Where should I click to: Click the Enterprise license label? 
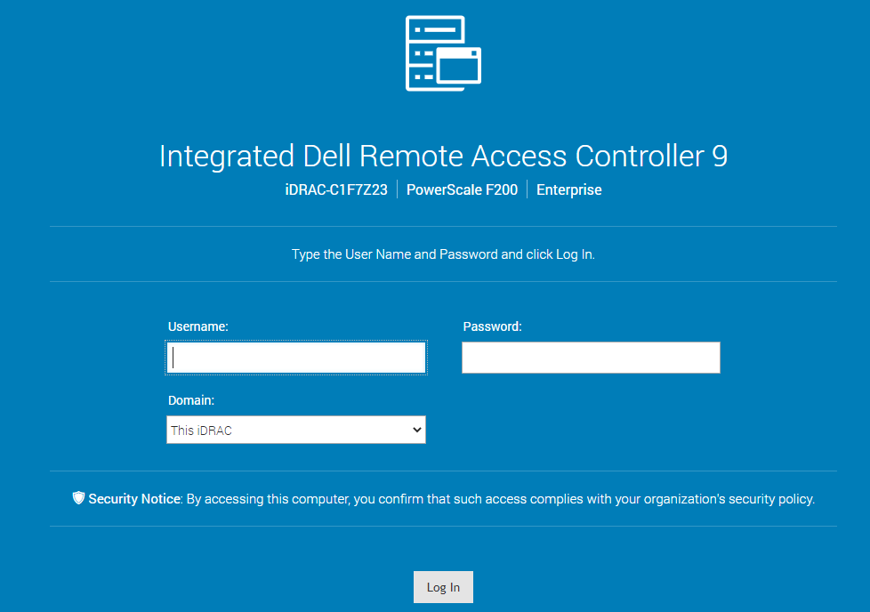(x=568, y=189)
